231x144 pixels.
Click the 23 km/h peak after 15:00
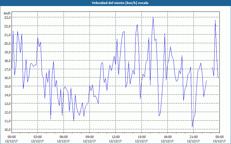(x=153, y=17)
